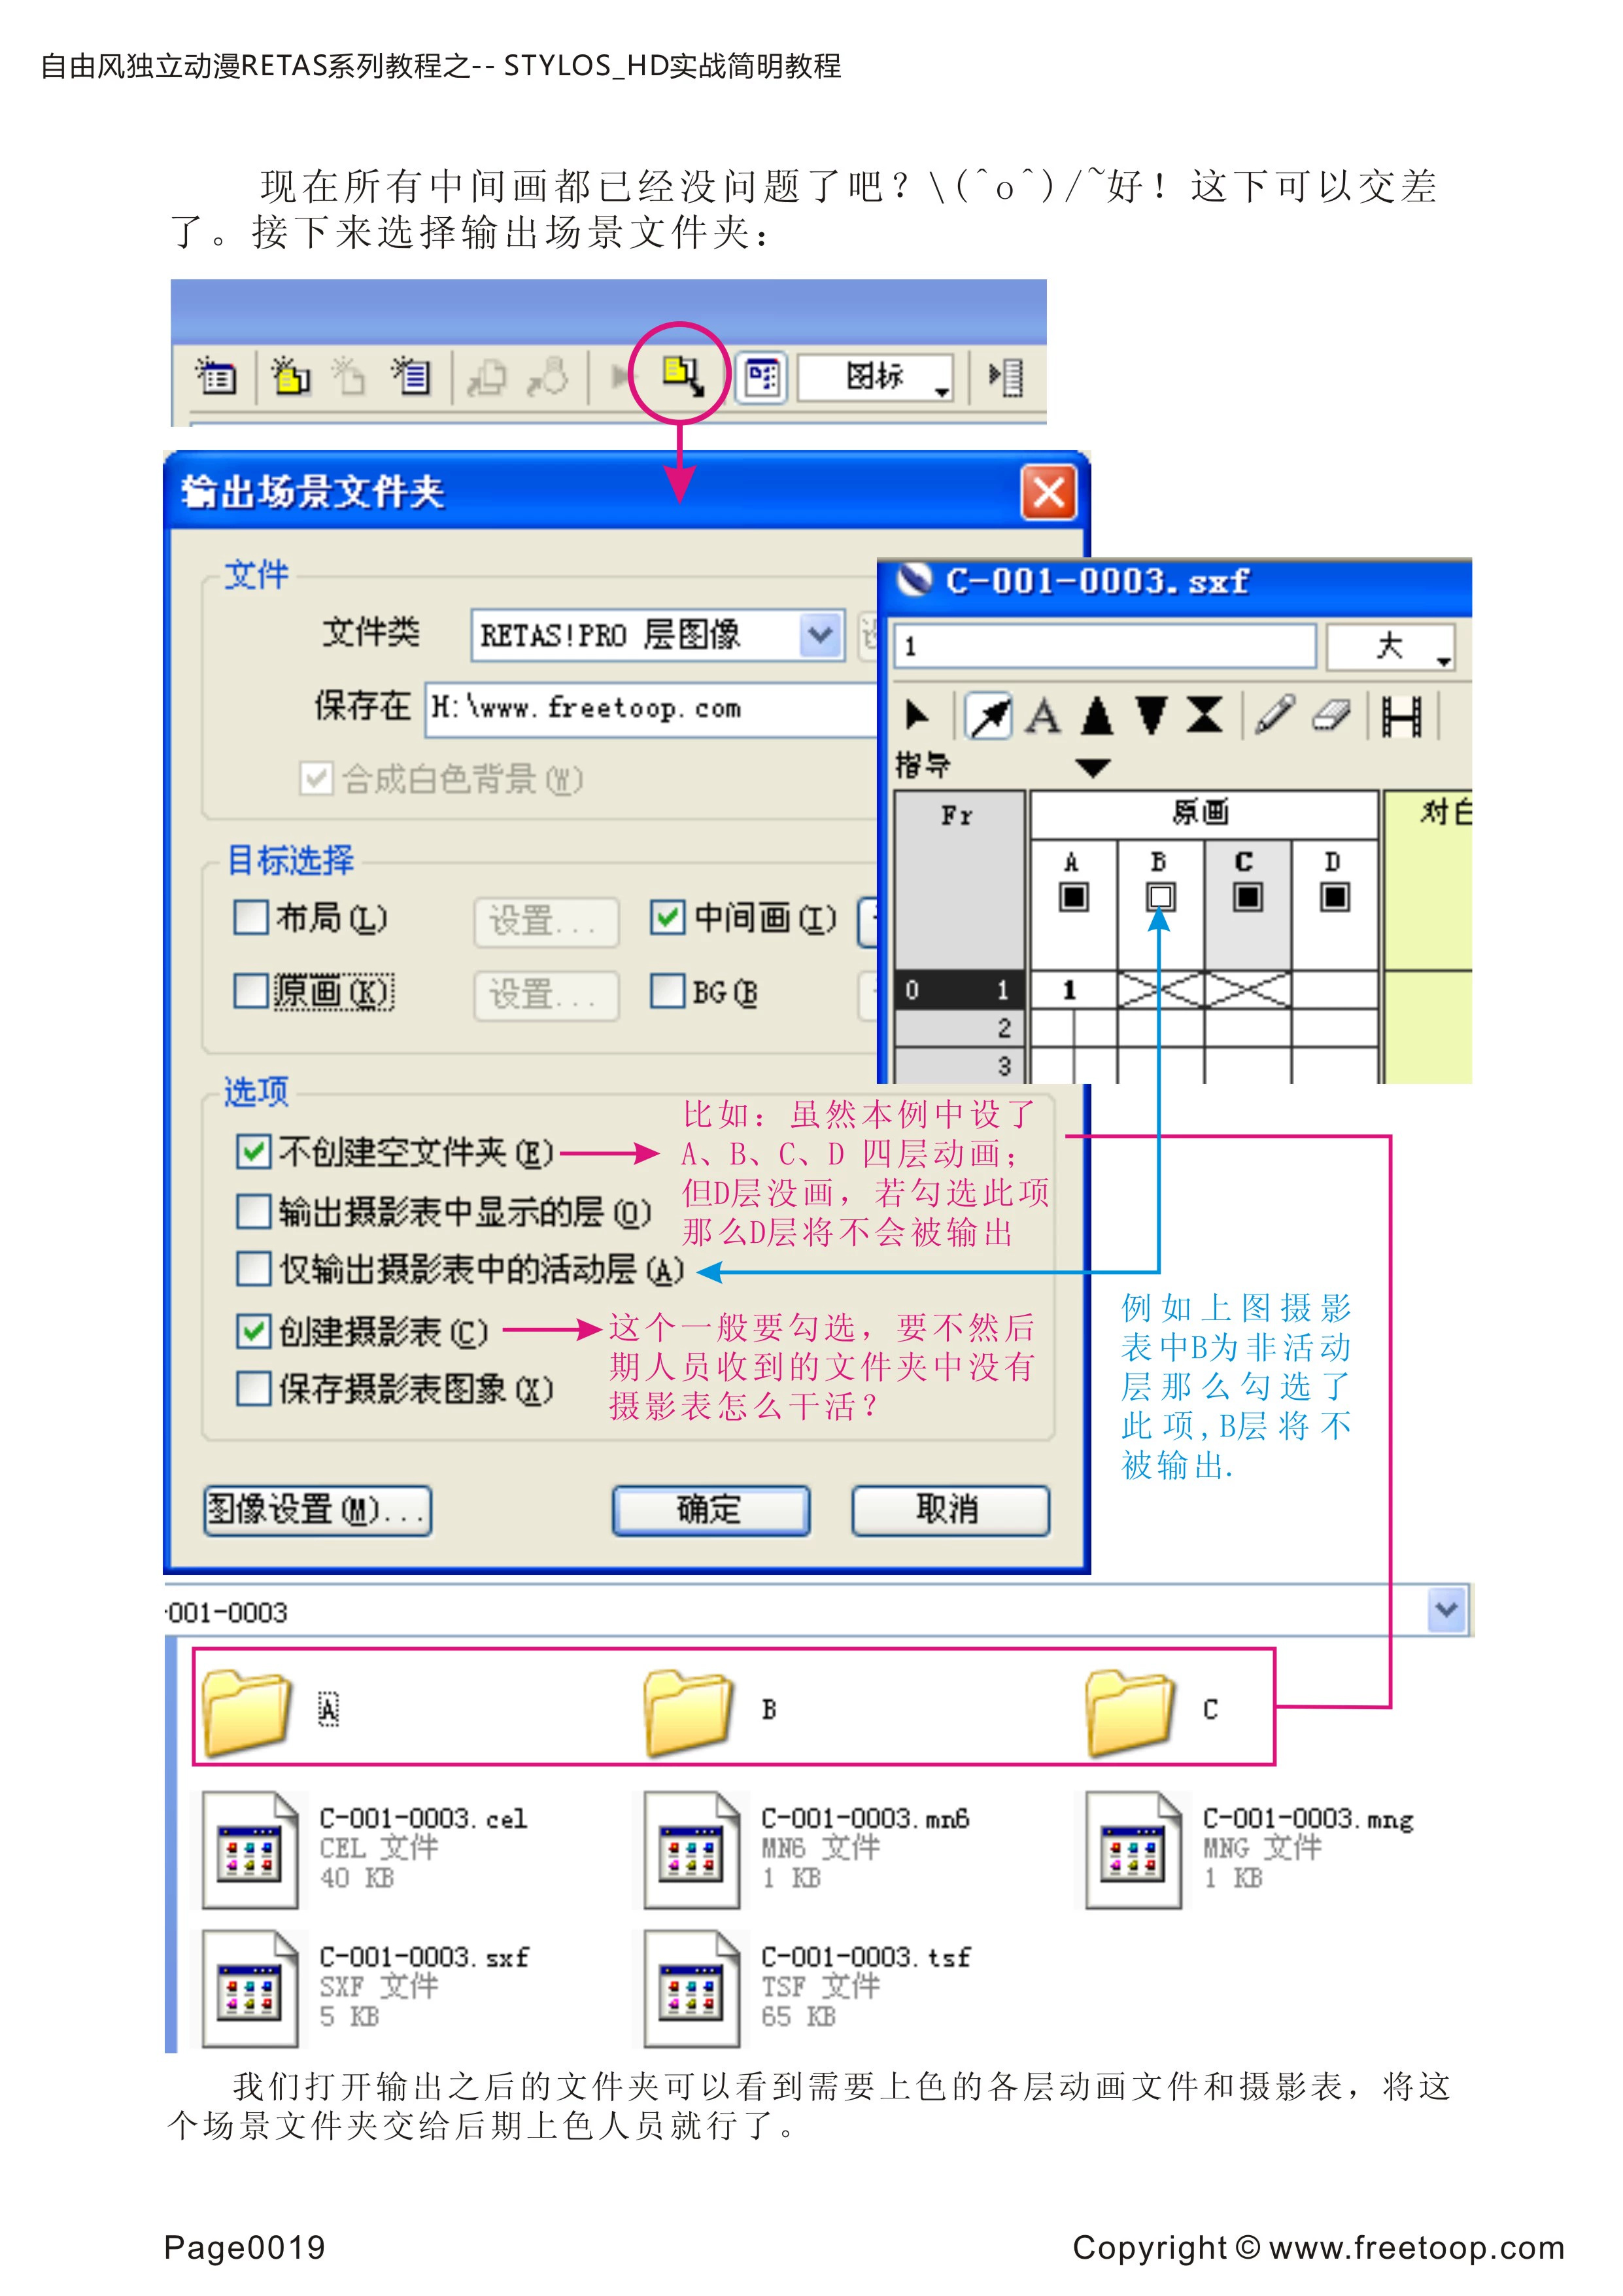
Task: Select the eraser tool in sxf window
Action: 1330,716
